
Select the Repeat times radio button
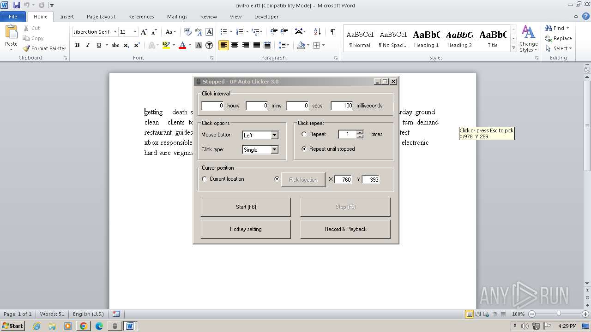(x=304, y=134)
